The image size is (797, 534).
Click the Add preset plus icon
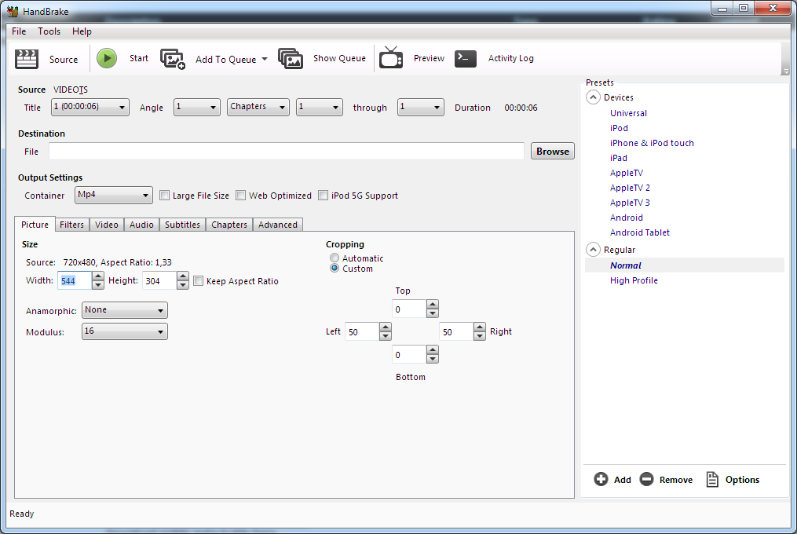[x=601, y=479]
